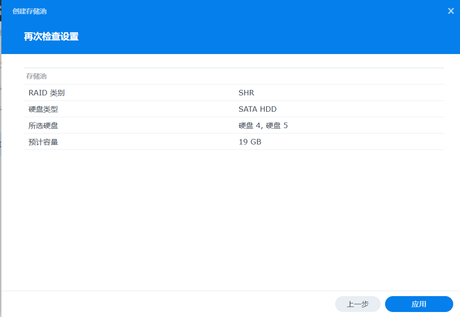Click the SATA HDD value
This screenshot has height=317, width=460.
click(257, 109)
